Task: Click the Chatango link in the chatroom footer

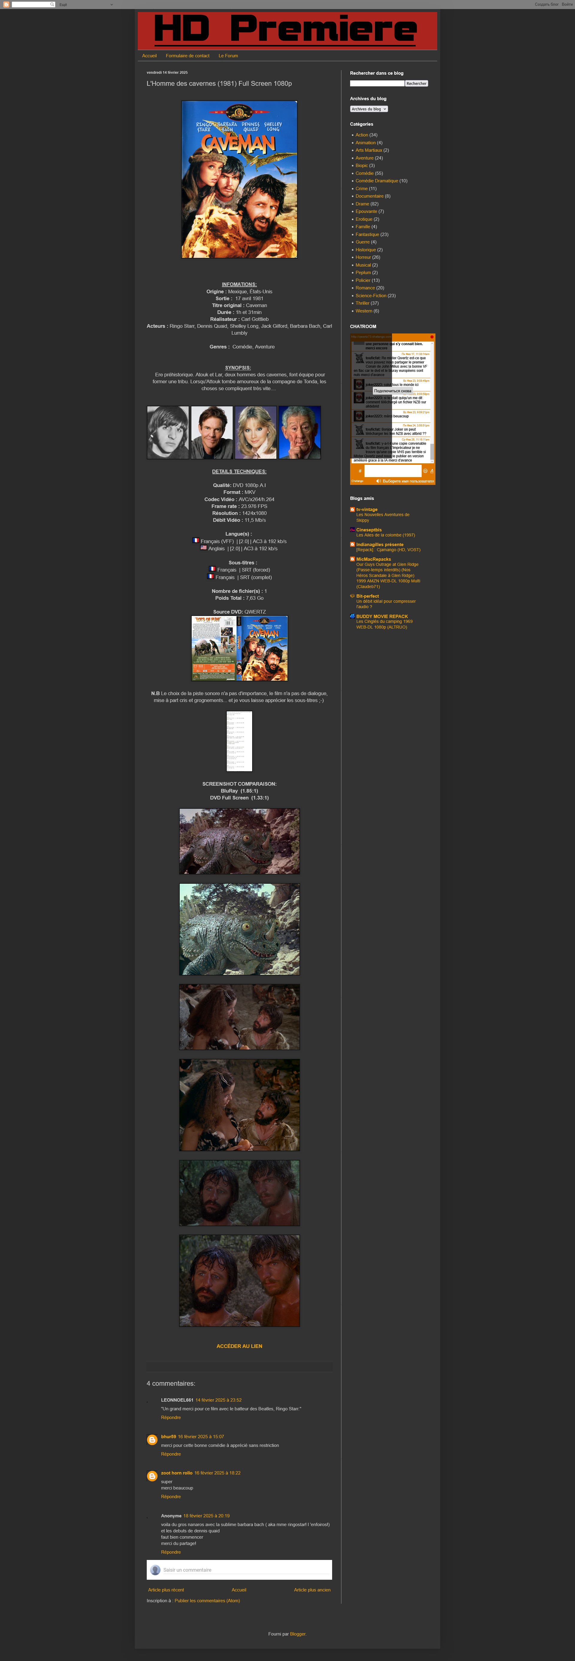Action: point(357,481)
